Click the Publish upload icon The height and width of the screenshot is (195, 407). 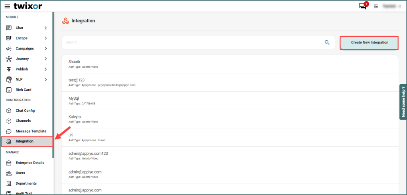pos(9,69)
